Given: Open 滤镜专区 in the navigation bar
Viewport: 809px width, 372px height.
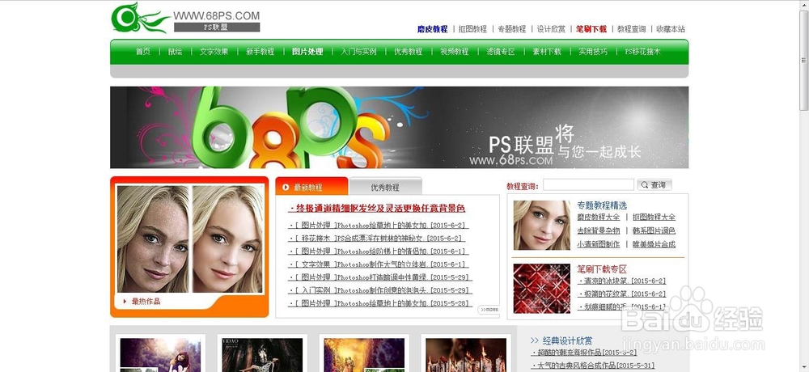Looking at the screenshot, I should (x=501, y=52).
